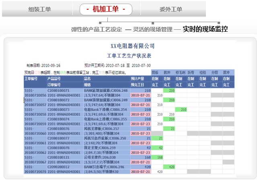This screenshot has height=180, width=257.
Task: Select the 实时的现场监控 heading link
Action: coord(205,29)
